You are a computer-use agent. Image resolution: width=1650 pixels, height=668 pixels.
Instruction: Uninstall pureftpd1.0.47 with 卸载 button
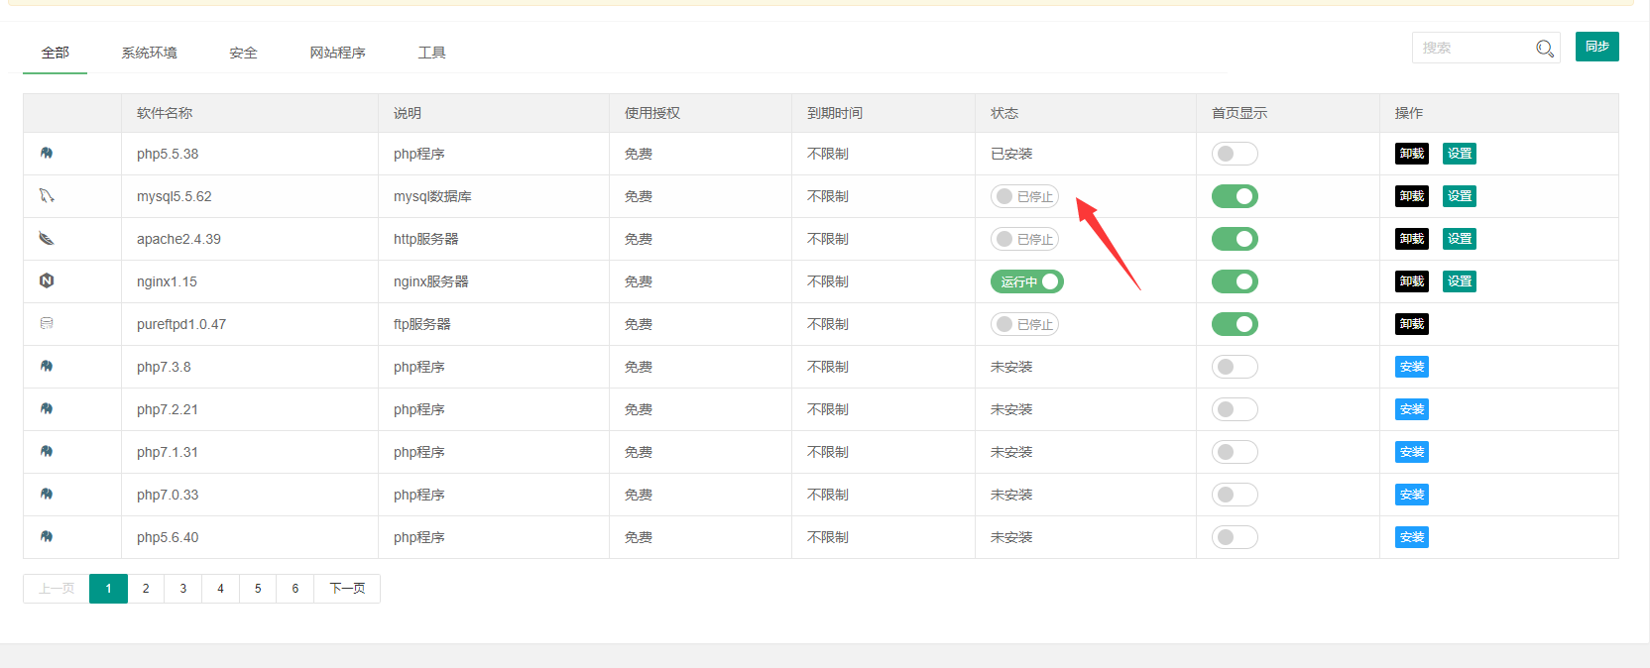1412,324
